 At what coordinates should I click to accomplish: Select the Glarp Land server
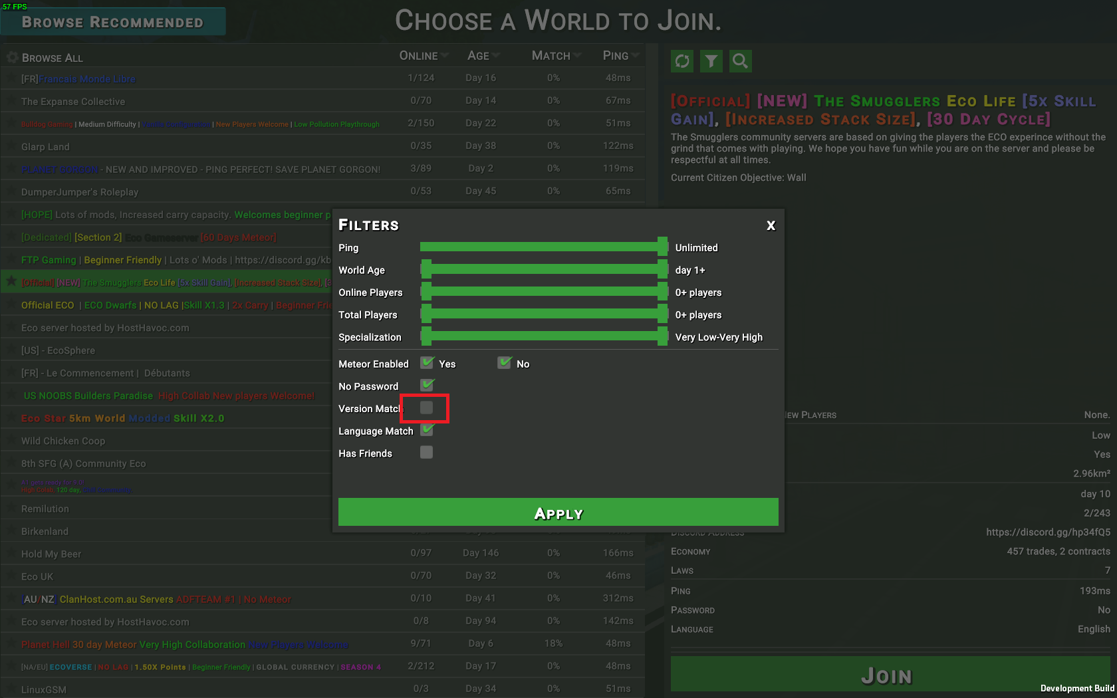(x=323, y=146)
